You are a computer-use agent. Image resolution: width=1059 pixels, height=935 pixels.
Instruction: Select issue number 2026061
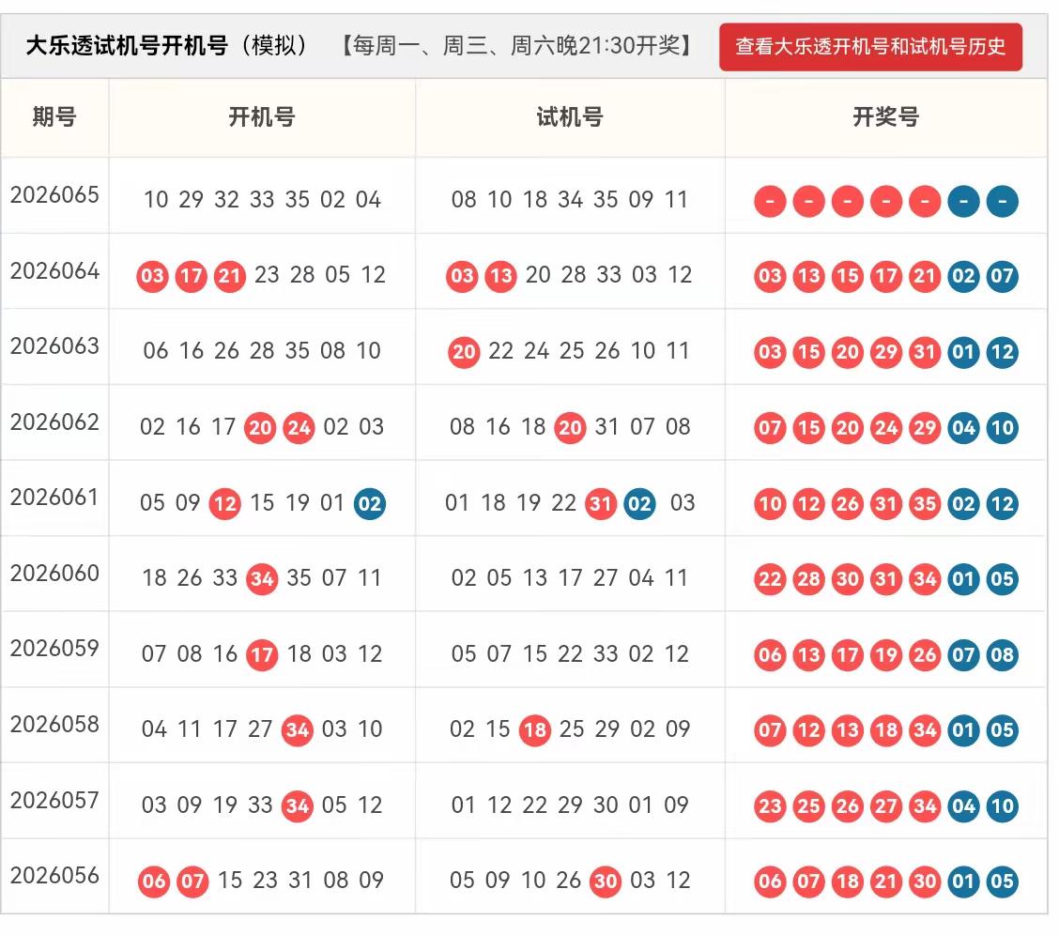point(54,497)
